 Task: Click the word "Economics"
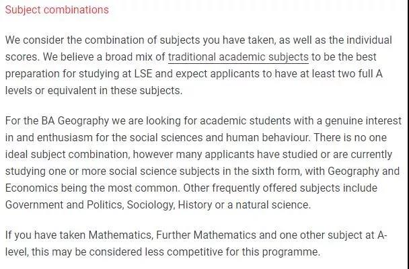[32, 188]
